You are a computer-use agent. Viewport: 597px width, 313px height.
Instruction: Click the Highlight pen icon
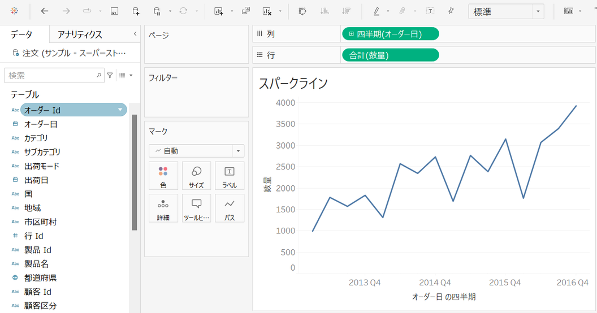pos(376,11)
